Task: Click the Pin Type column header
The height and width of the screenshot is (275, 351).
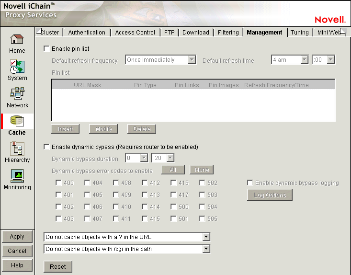Action: [145, 85]
